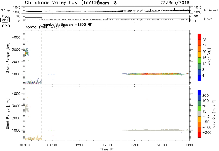Click the '200' velocity colorbar tick label
Screen dimensions: 219x151
(x=206, y=95)
